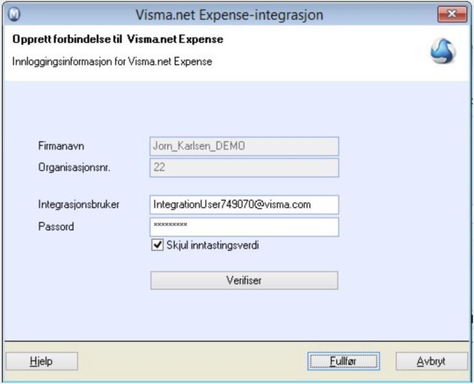Screen dimensions: 474x384
Task: Focus the Integrasjonsbruker email field
Action: 244,205
